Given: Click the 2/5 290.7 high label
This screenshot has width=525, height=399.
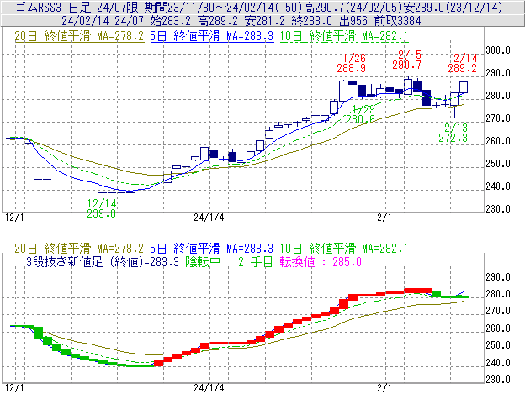Looking at the screenshot, I should click(407, 60).
